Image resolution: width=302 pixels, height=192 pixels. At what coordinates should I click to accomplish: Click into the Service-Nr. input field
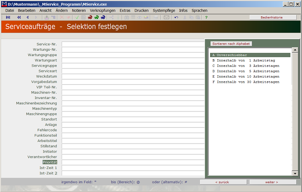[x=133, y=44]
